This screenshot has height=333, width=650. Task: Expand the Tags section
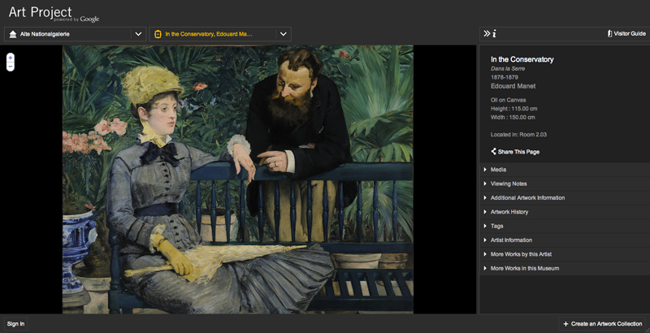pyautogui.click(x=496, y=226)
